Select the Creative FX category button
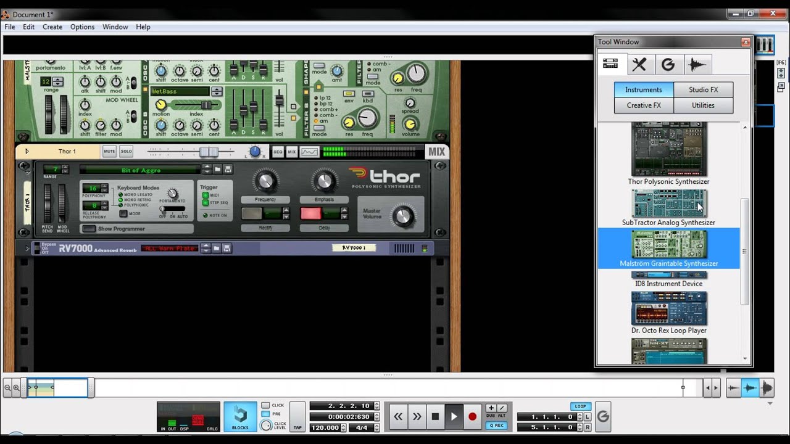The height and width of the screenshot is (444, 790). tap(644, 105)
